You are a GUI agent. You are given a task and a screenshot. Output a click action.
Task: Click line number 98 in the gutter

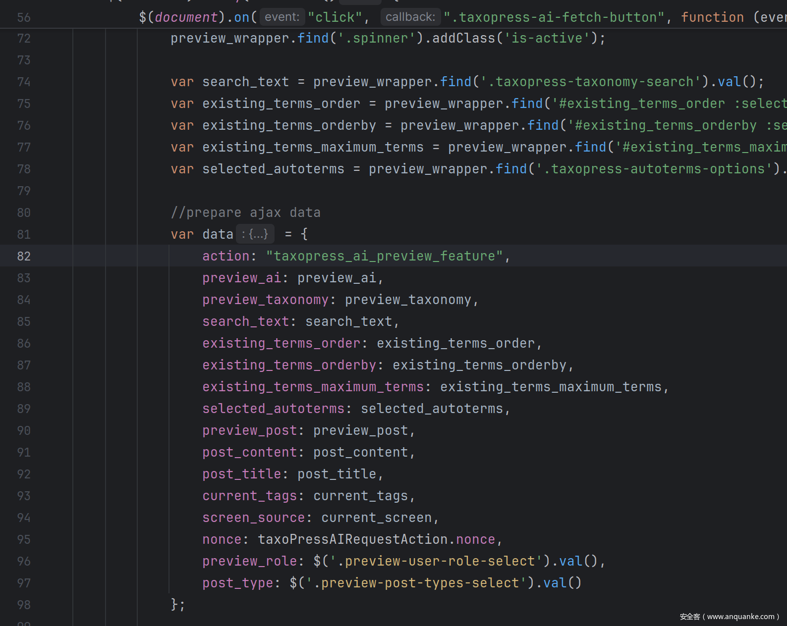point(24,605)
